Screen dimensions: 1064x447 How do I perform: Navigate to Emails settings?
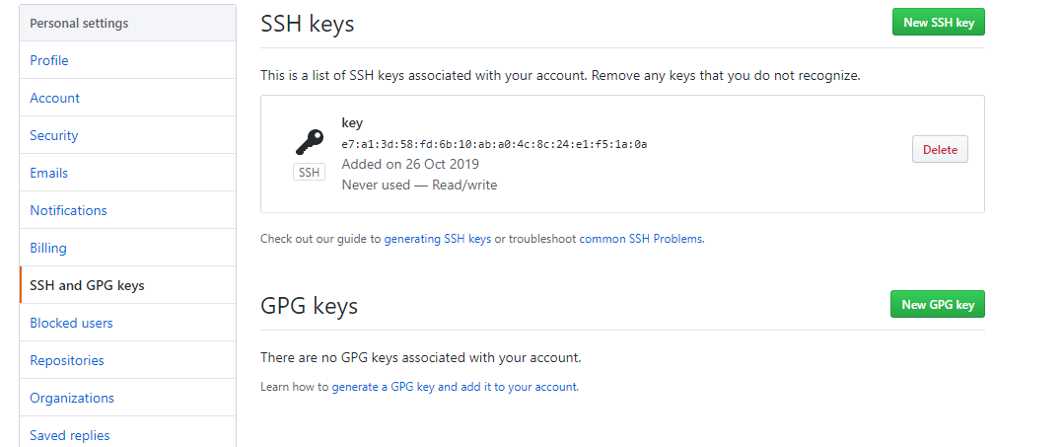pyautogui.click(x=49, y=173)
